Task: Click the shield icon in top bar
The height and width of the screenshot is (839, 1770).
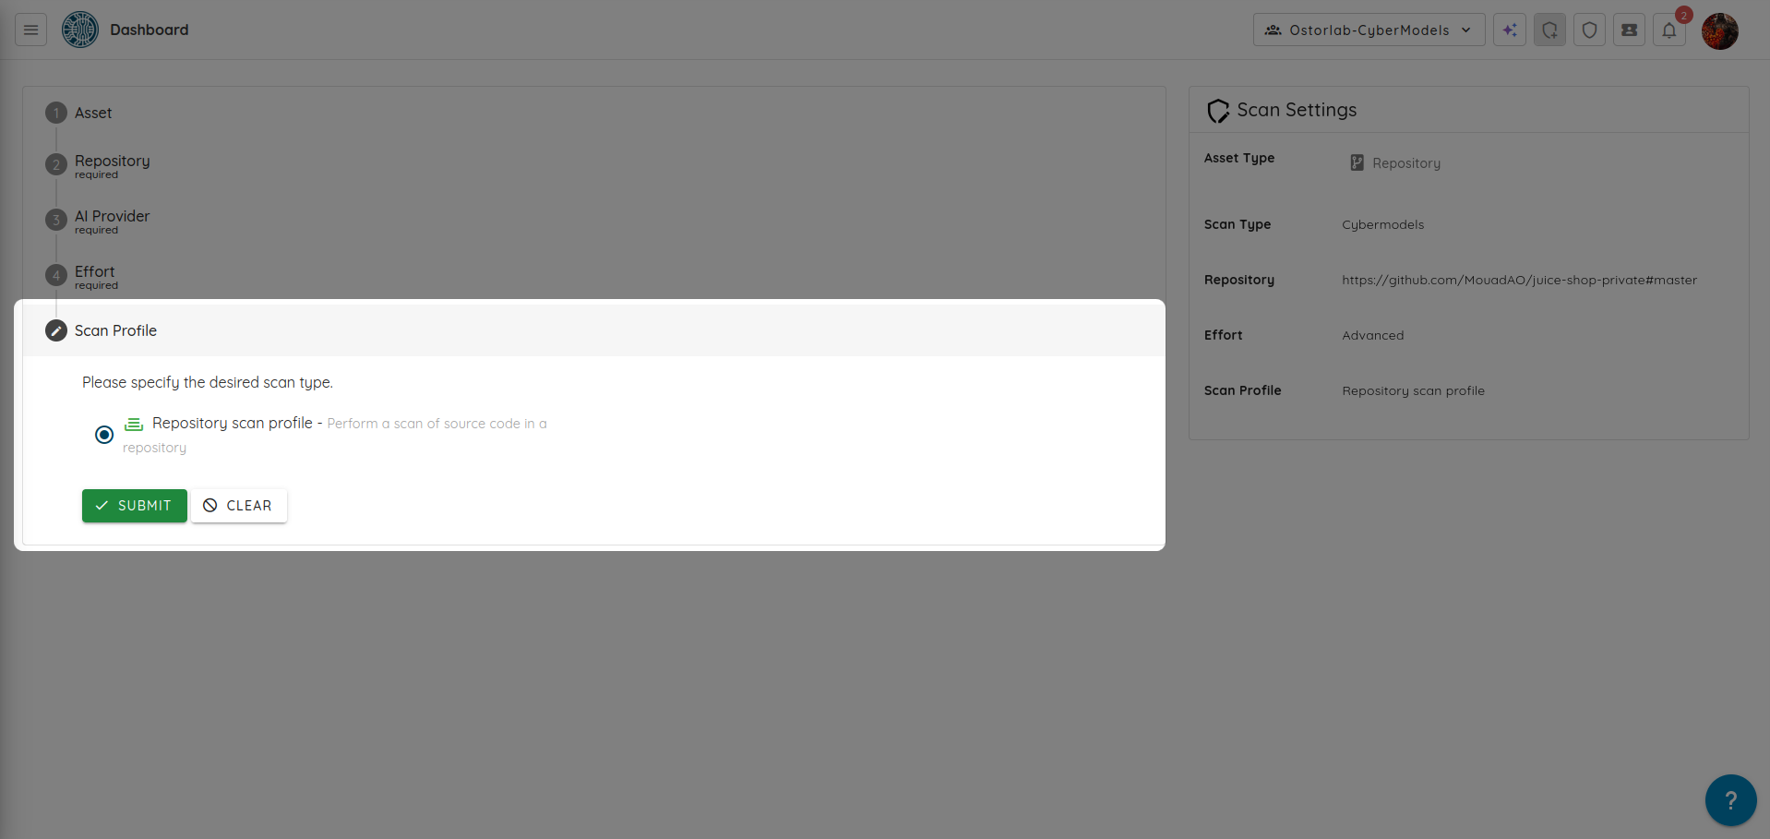Action: click(1589, 30)
